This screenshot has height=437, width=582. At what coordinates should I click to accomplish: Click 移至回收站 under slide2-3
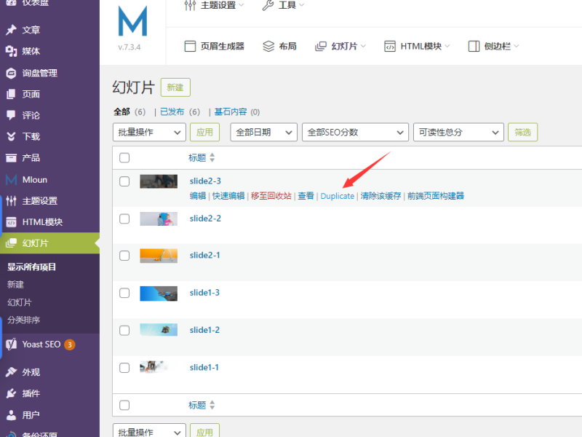(271, 196)
